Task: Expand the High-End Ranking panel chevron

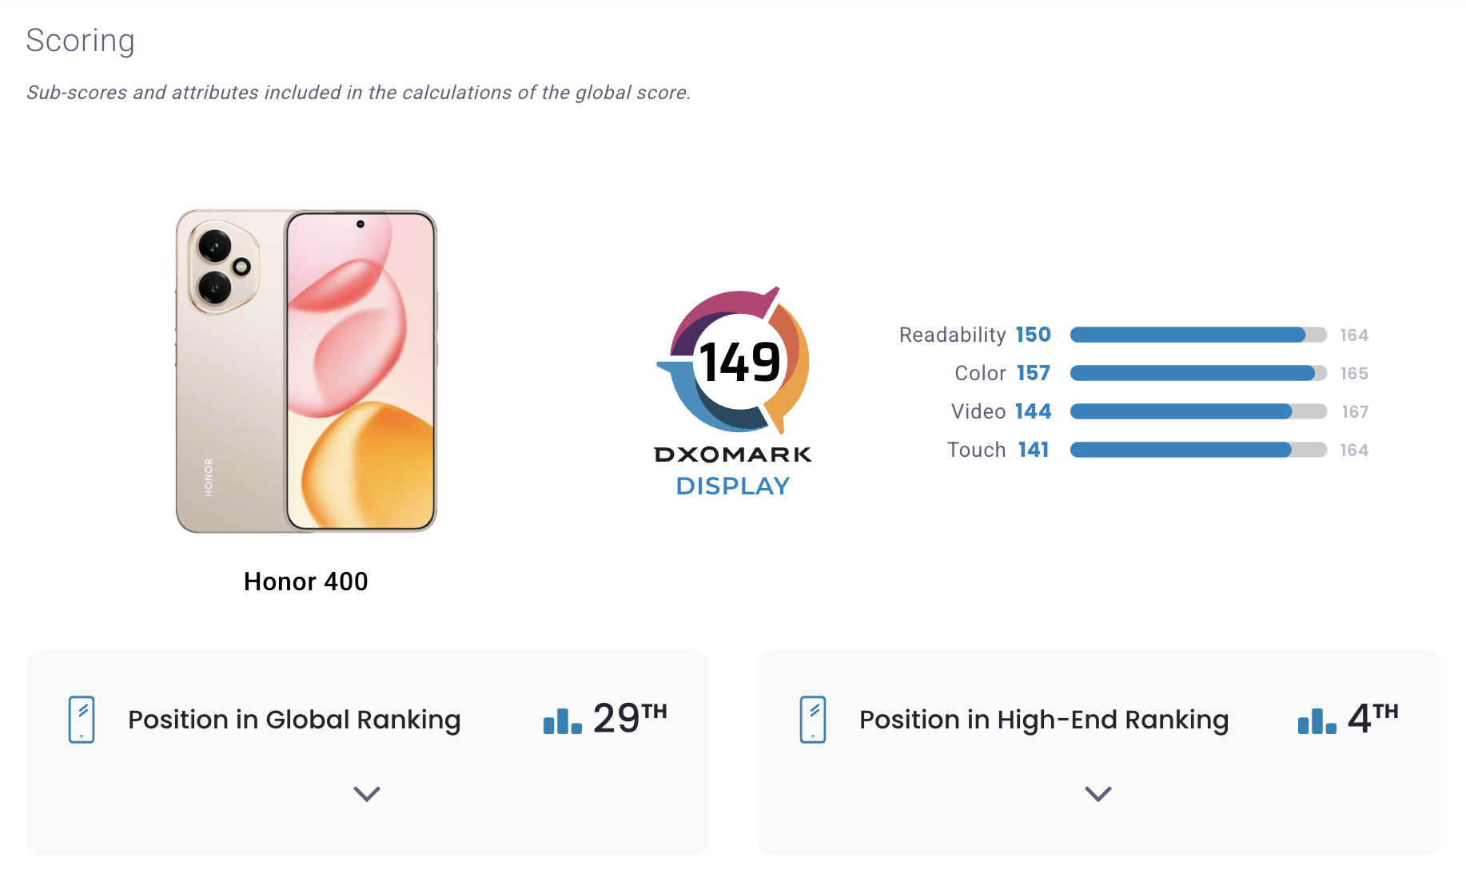Action: 1098,793
